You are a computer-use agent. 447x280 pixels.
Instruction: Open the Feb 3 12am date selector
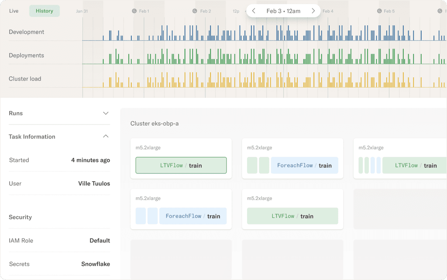(283, 10)
